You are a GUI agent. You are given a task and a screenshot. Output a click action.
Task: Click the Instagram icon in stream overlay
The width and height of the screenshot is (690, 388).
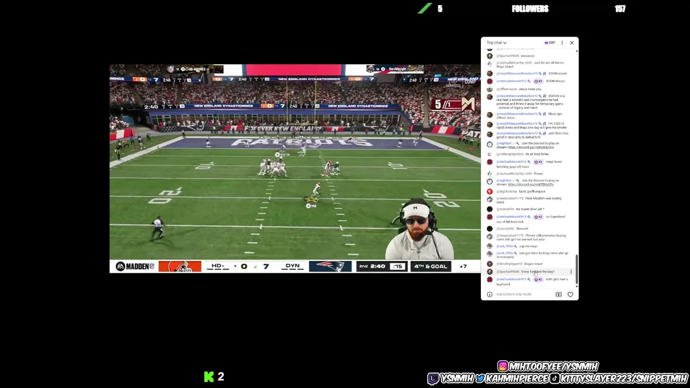tap(503, 366)
